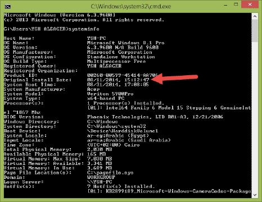Screen dimensions: 262x202
Task: Click the text 1 Processor(s) Installed.
Action: [125, 103]
